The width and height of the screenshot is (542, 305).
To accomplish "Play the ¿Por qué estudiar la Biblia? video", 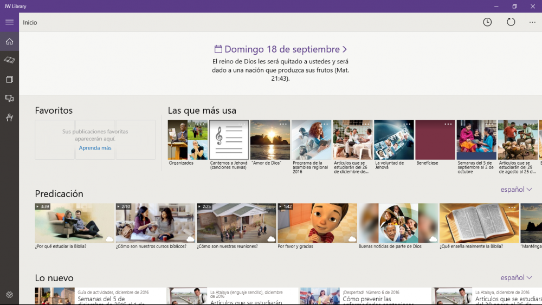I will 75,223.
